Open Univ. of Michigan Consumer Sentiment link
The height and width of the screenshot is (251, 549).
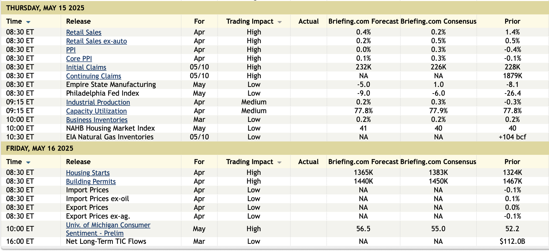click(x=108, y=225)
